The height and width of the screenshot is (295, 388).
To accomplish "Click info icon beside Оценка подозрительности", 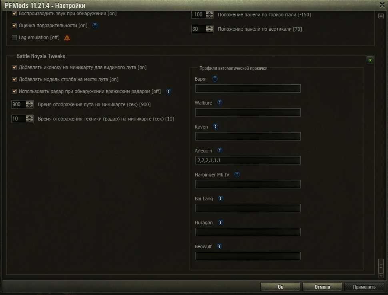I will [95, 26].
